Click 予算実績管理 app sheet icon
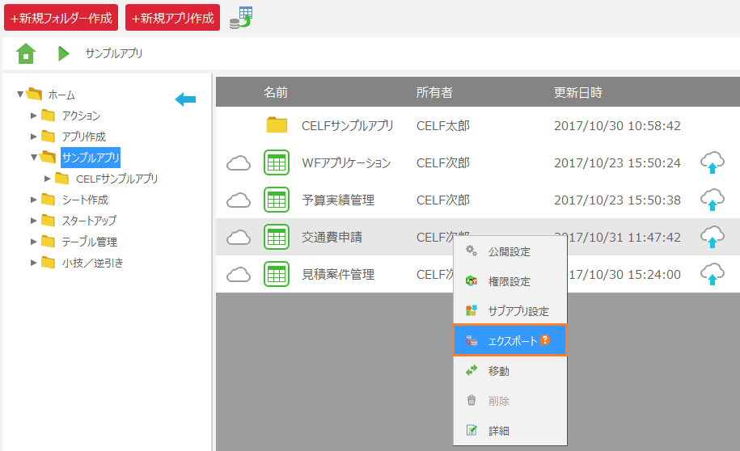Viewport: 740px width, 451px height. [277, 200]
